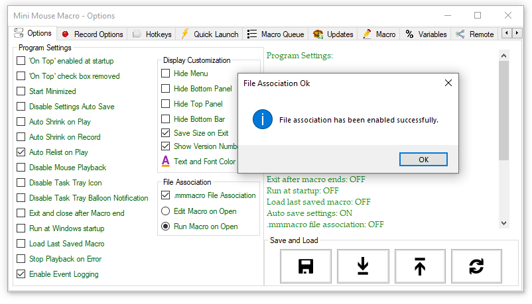532x304 pixels.
Task: Click 'Exit after macro ends: OFF' line
Action: click(x=316, y=179)
